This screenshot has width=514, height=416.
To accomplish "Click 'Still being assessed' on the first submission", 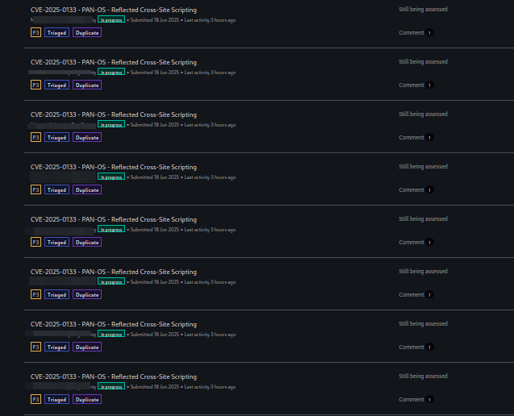I will point(423,9).
